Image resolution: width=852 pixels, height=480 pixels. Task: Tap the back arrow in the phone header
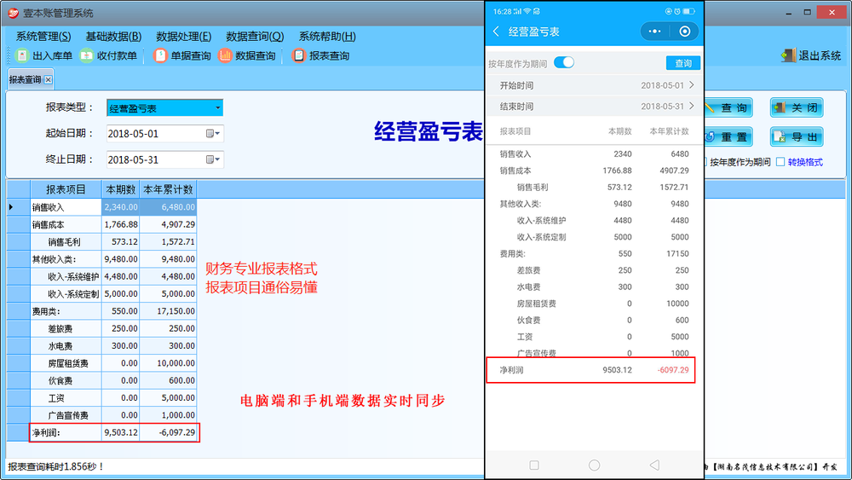pyautogui.click(x=496, y=32)
